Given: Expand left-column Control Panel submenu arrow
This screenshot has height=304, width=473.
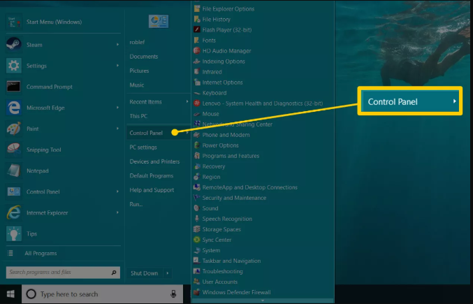Looking at the screenshot, I should (x=117, y=191).
